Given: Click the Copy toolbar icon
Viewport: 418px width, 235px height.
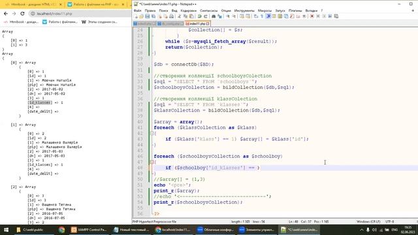Looking at the screenshot, I should [x=185, y=16].
